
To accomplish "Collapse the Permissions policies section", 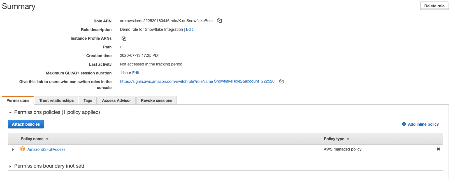I will tap(10, 112).
